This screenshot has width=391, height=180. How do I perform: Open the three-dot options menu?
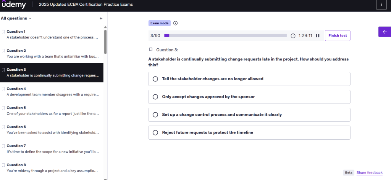click(381, 5)
